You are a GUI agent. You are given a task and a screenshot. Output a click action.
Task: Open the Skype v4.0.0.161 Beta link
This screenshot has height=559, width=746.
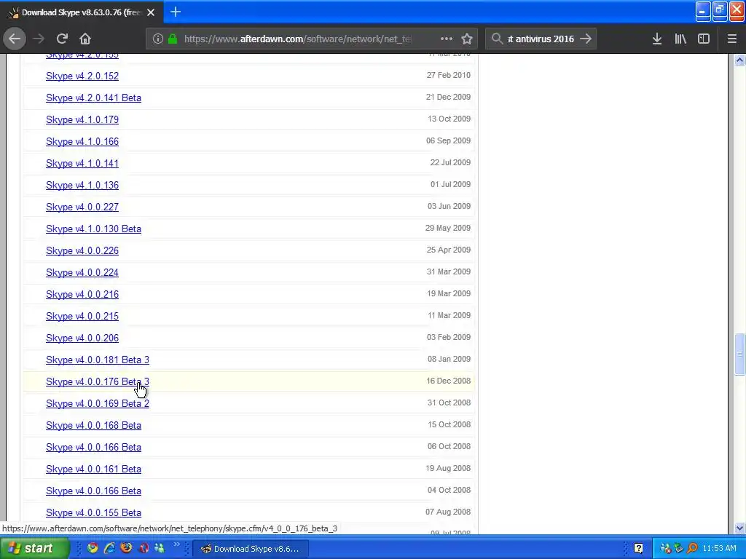point(93,469)
